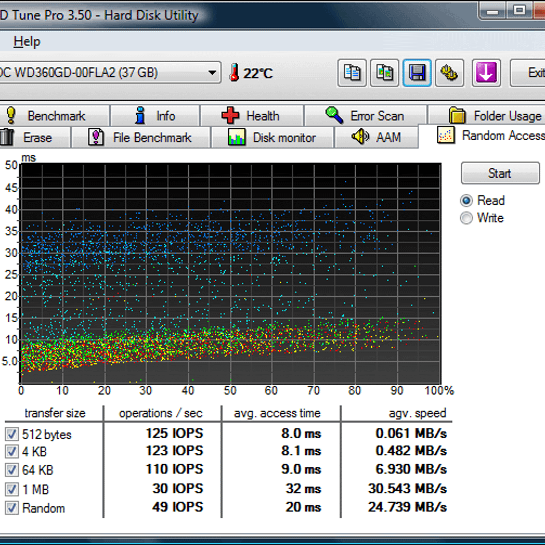Switch to the Disk monitor tab
545x545 pixels.
(272, 138)
